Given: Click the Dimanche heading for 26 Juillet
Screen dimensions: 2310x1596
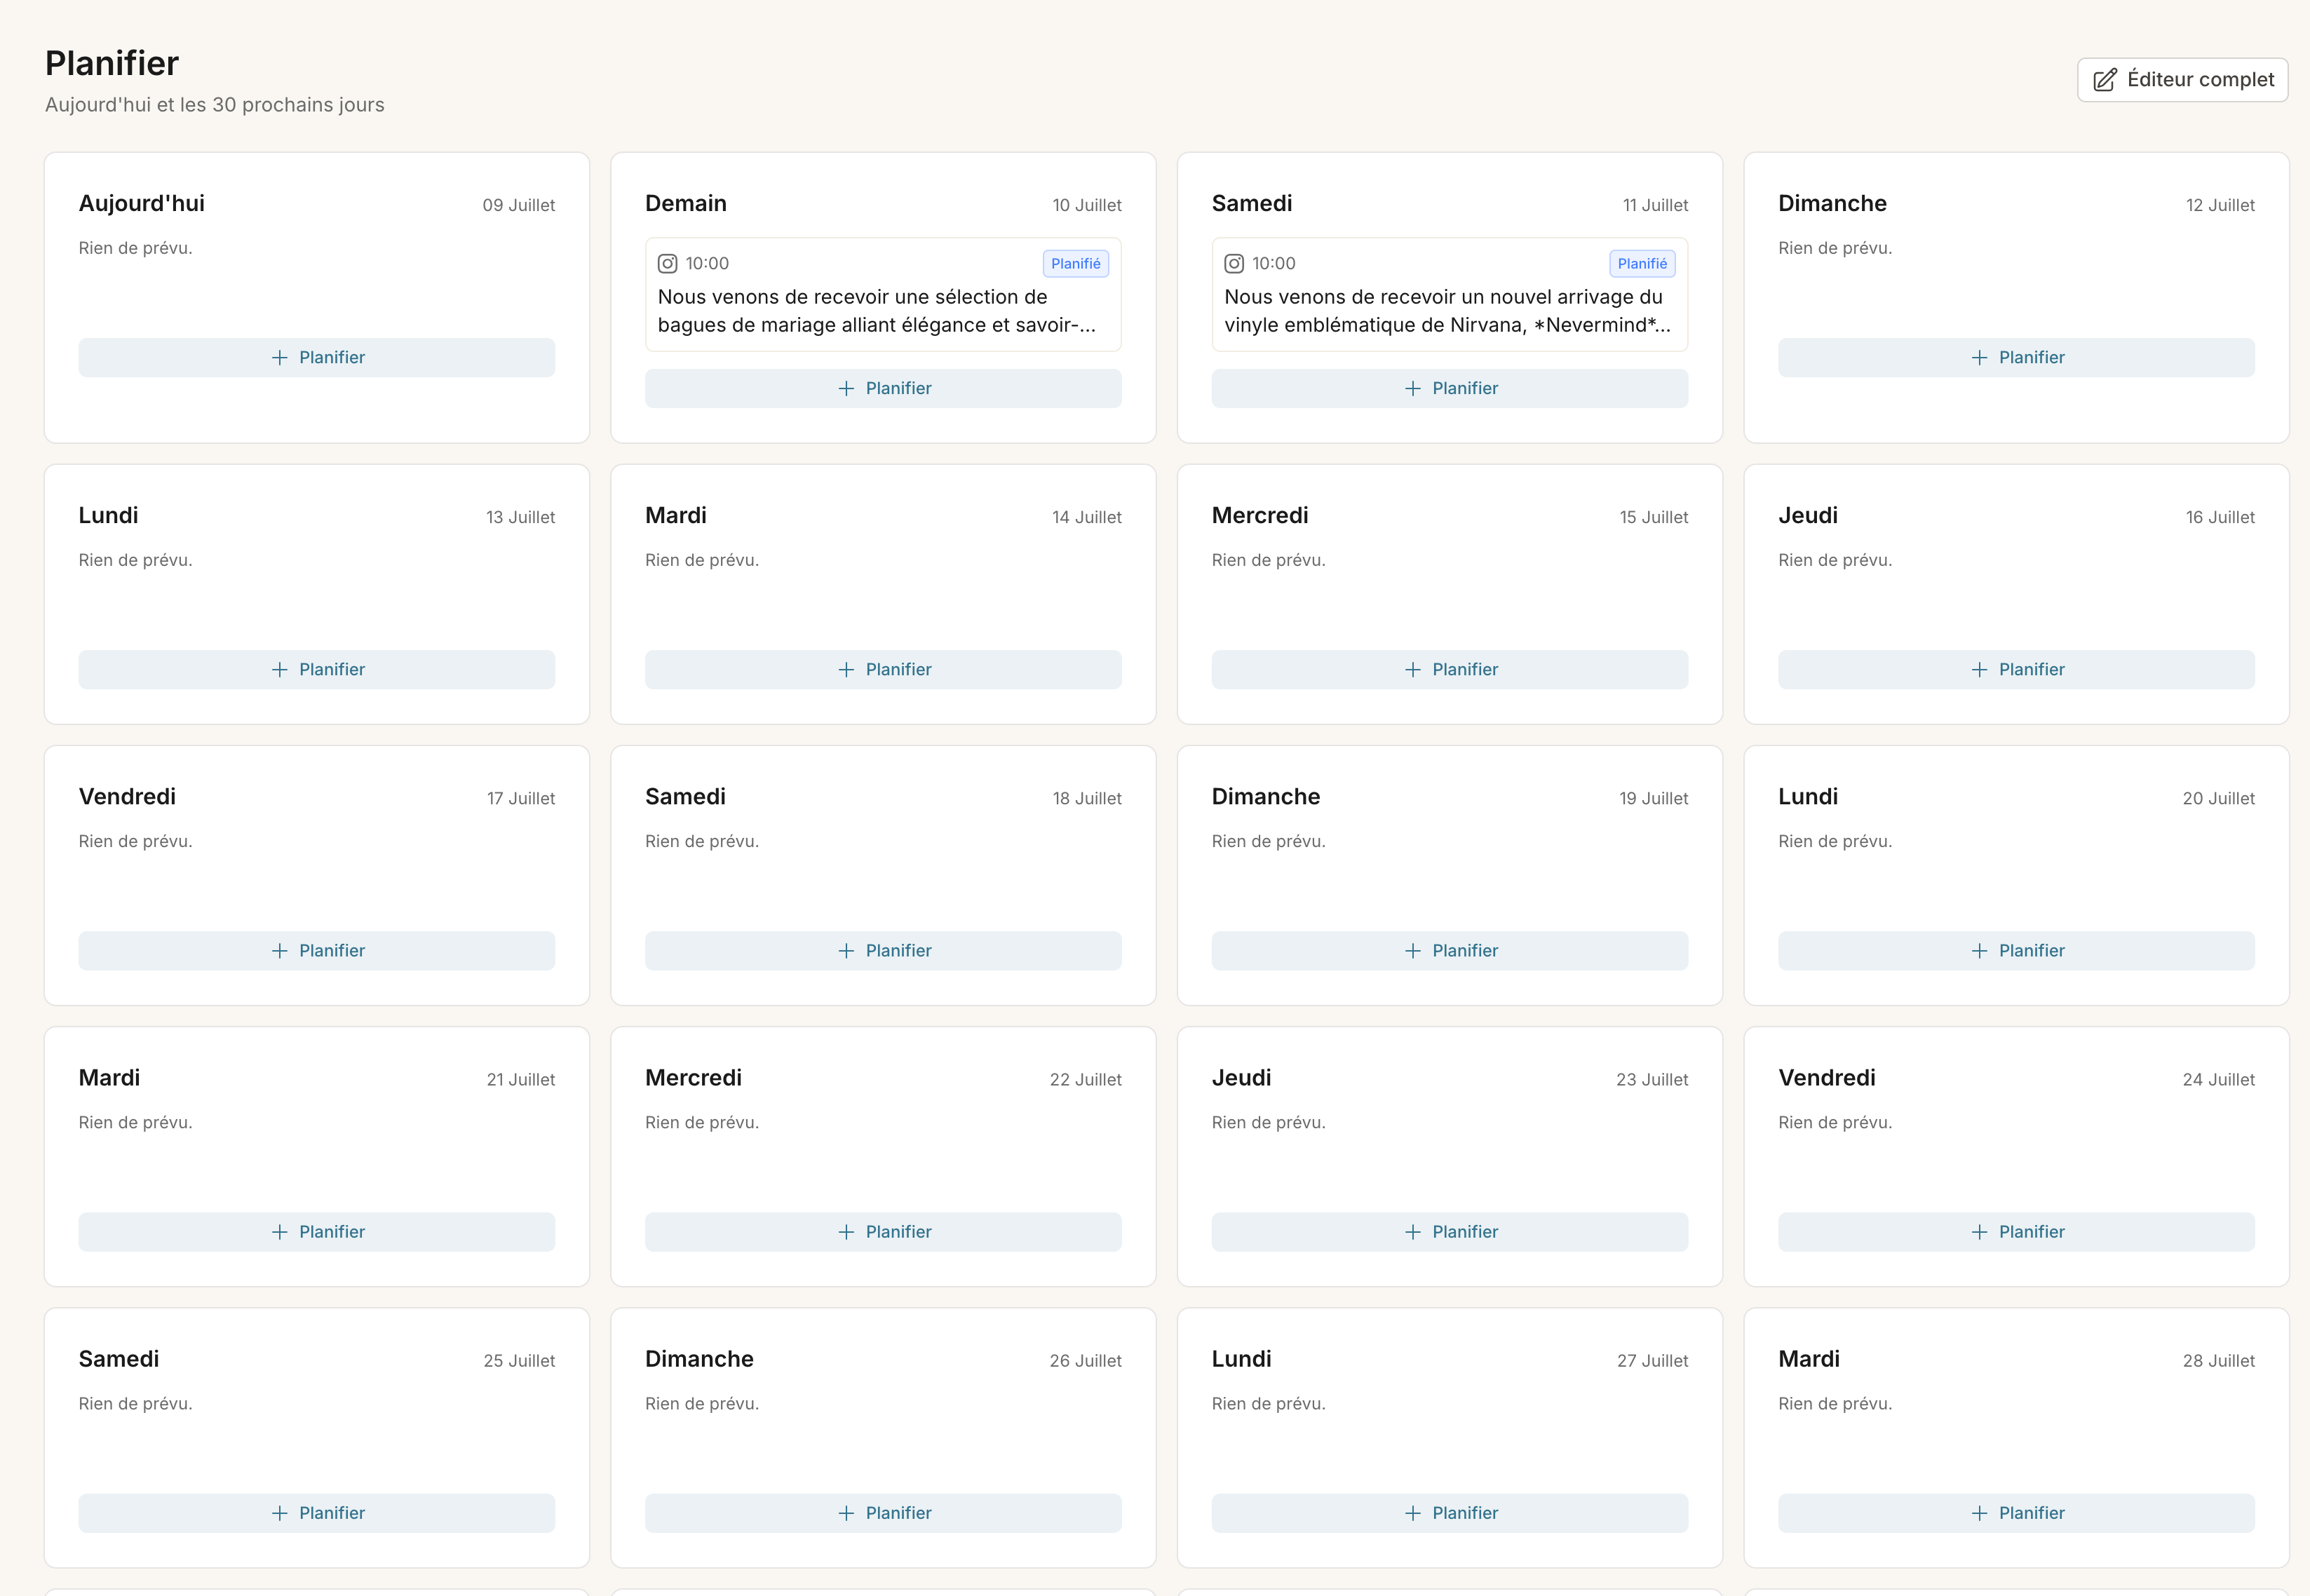Looking at the screenshot, I should (699, 1359).
